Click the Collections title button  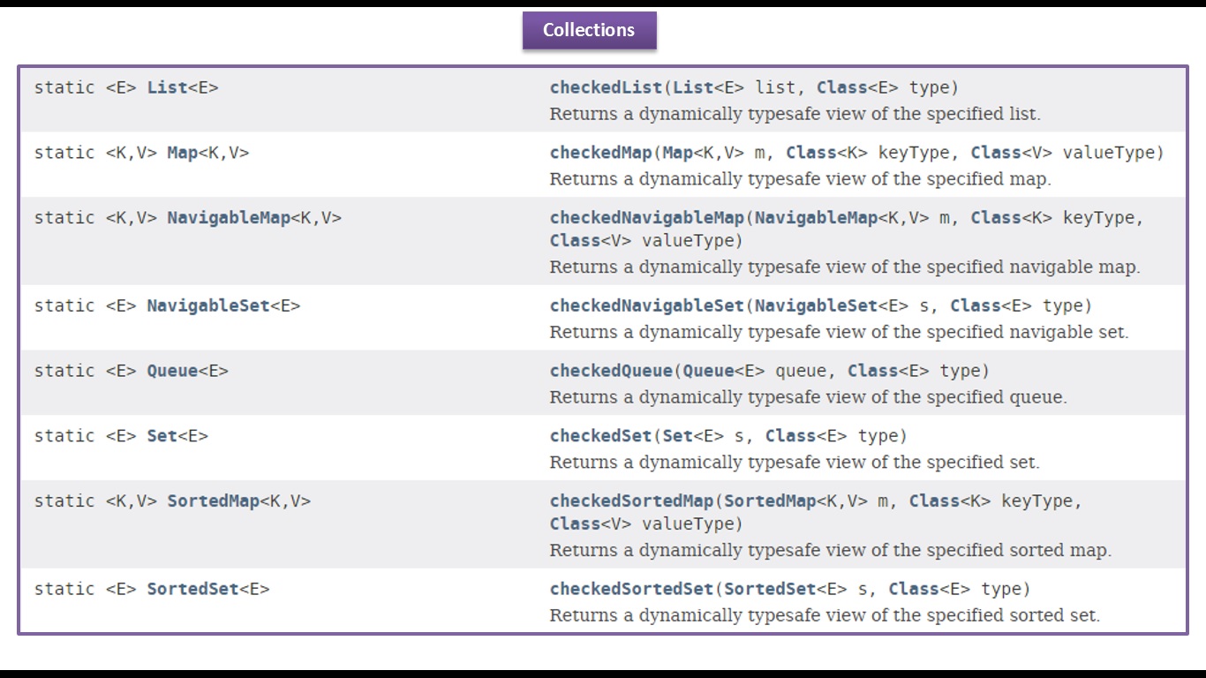[x=589, y=30]
